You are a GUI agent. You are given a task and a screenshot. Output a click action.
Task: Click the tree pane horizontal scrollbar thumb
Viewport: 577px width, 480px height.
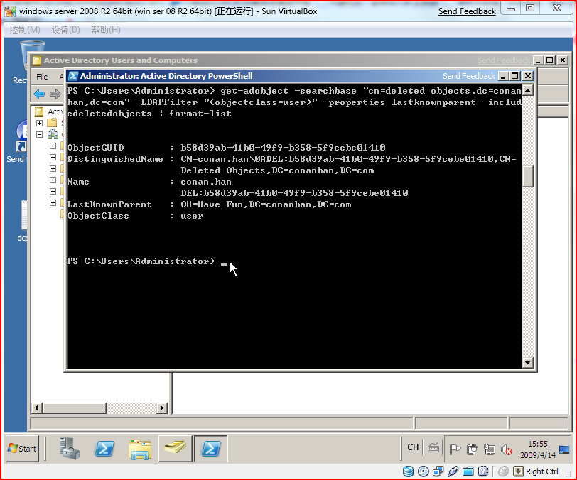pos(75,408)
